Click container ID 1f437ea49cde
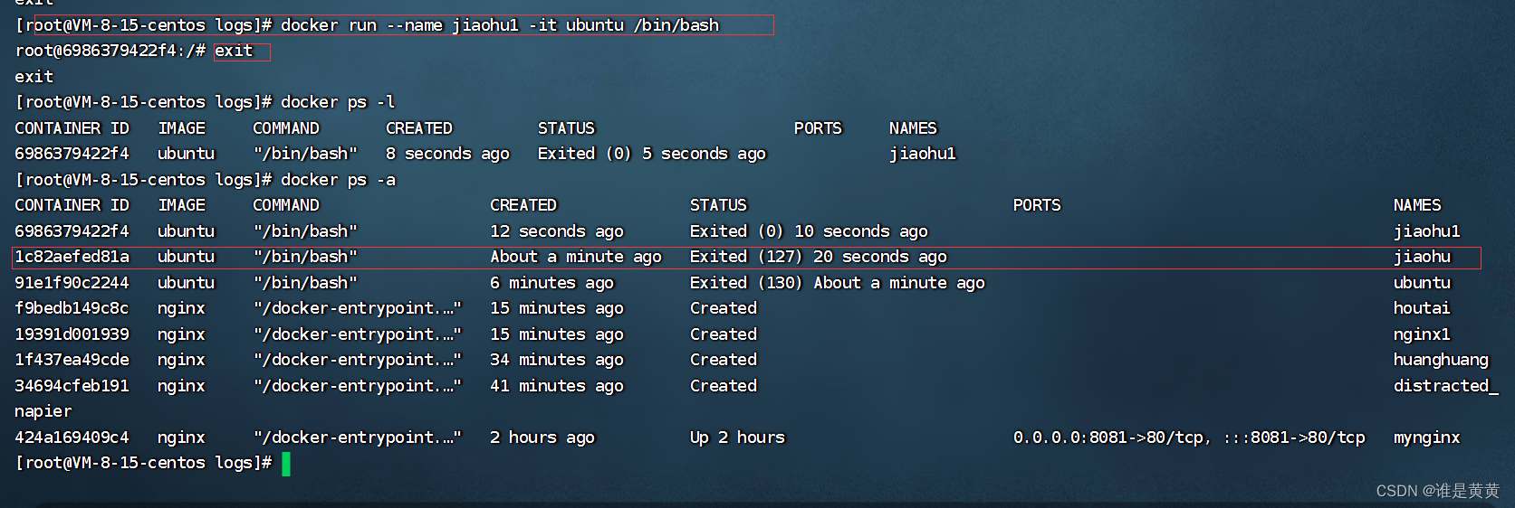This screenshot has height=508, width=1515. [72, 360]
